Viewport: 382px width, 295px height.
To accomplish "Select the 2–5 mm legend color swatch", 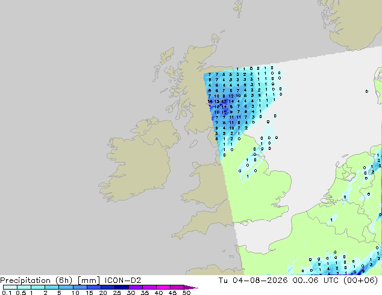I will 52,287.
